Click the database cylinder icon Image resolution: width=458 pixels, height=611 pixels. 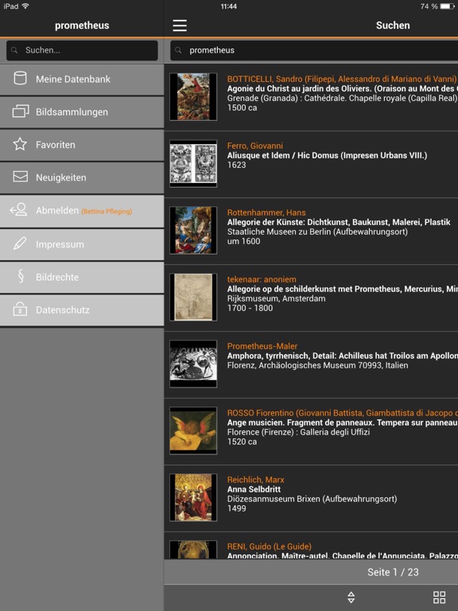click(20, 78)
